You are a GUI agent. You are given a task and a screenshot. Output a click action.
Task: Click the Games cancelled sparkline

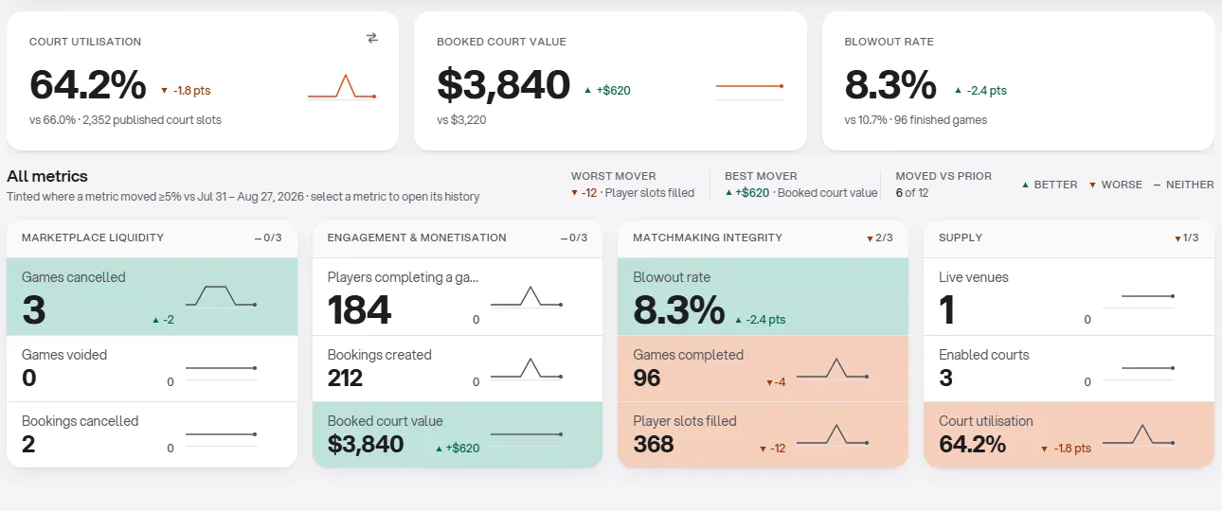[x=222, y=296]
